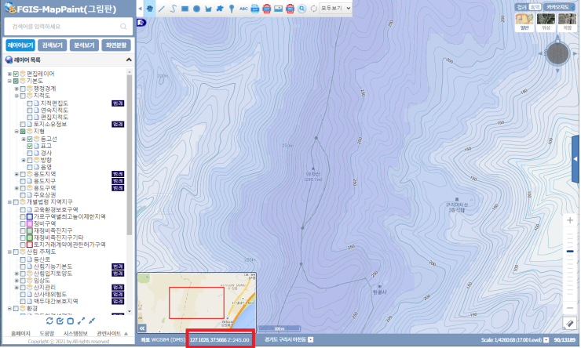This screenshot has width=581, height=348.
Task: Switch to the 분석보기 tab
Action: pyautogui.click(x=84, y=45)
